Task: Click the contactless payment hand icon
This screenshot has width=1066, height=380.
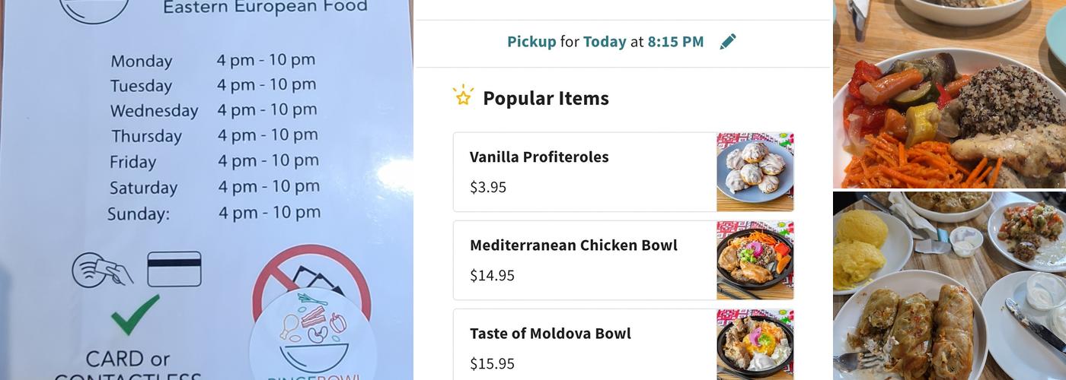Action: (103, 270)
